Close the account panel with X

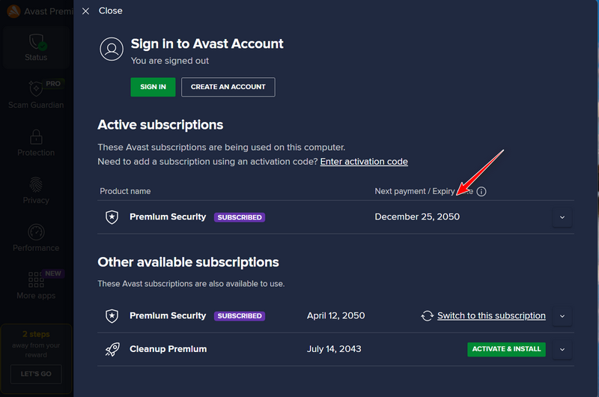pos(85,11)
